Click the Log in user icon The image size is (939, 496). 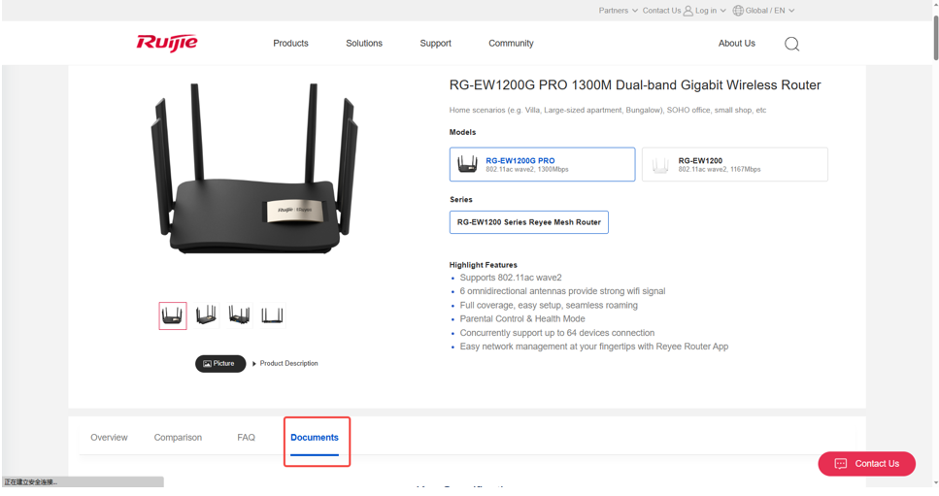click(x=688, y=10)
